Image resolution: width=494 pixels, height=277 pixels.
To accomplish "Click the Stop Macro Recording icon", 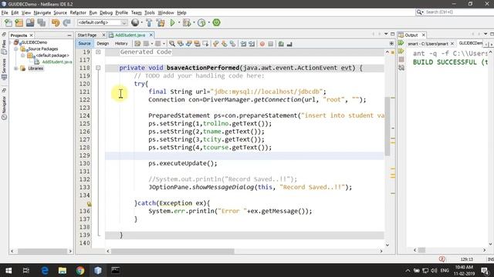I will (x=271, y=44).
